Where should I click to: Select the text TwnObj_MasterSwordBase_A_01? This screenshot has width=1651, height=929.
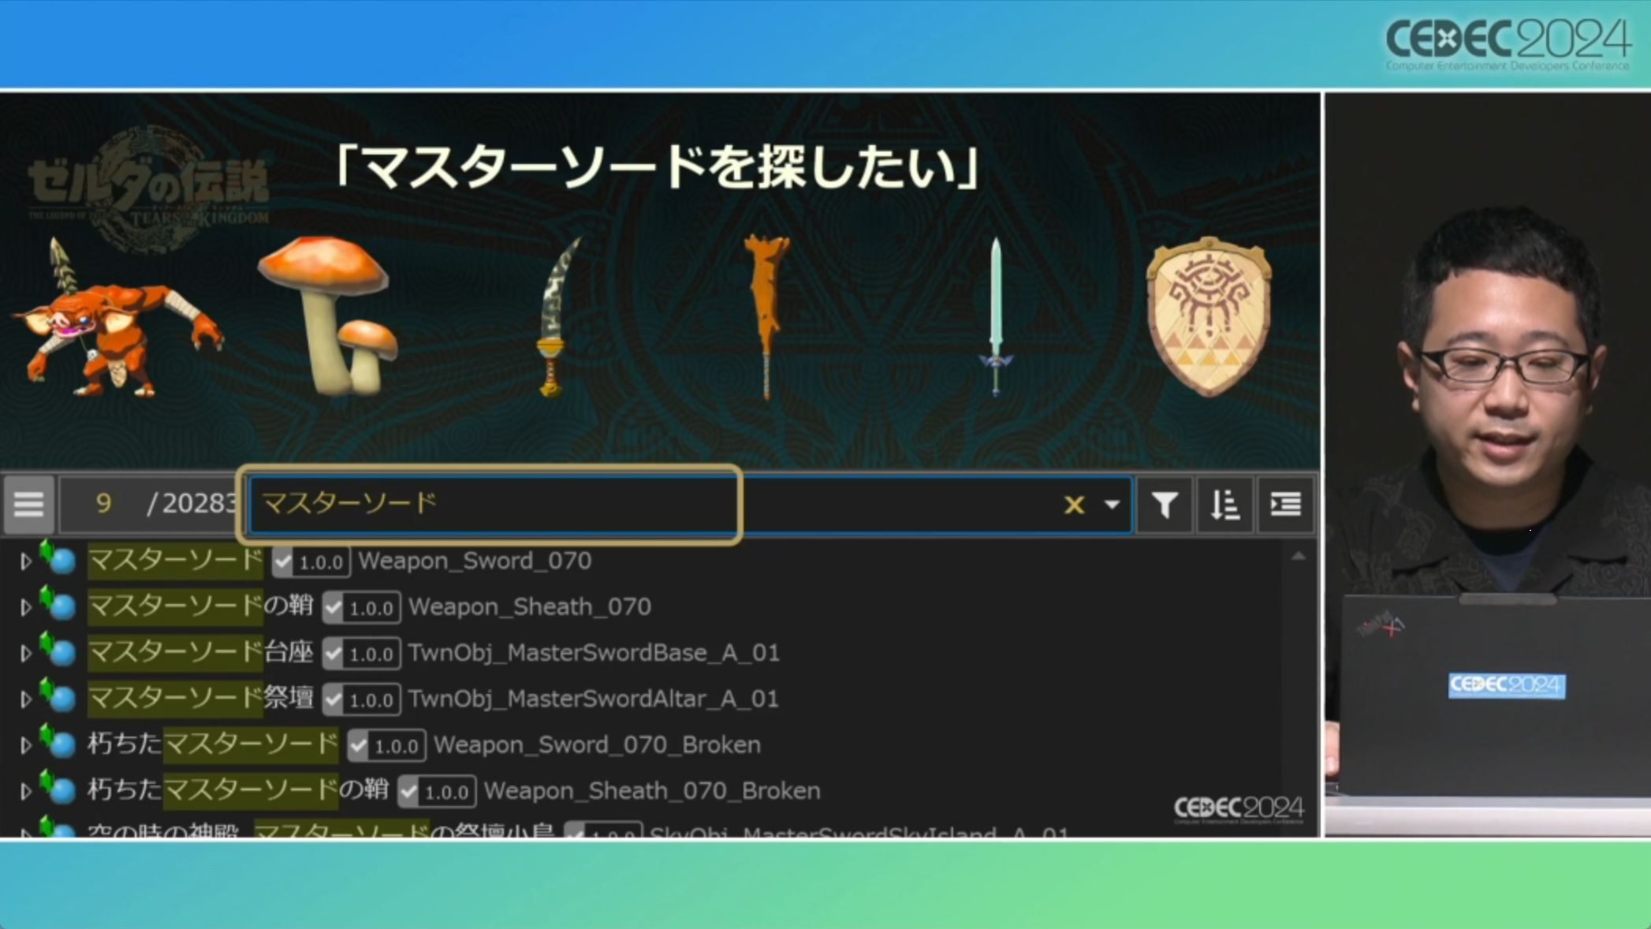[594, 653]
